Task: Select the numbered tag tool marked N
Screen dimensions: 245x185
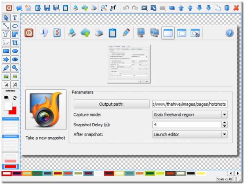Action: pyautogui.click(x=15, y=60)
